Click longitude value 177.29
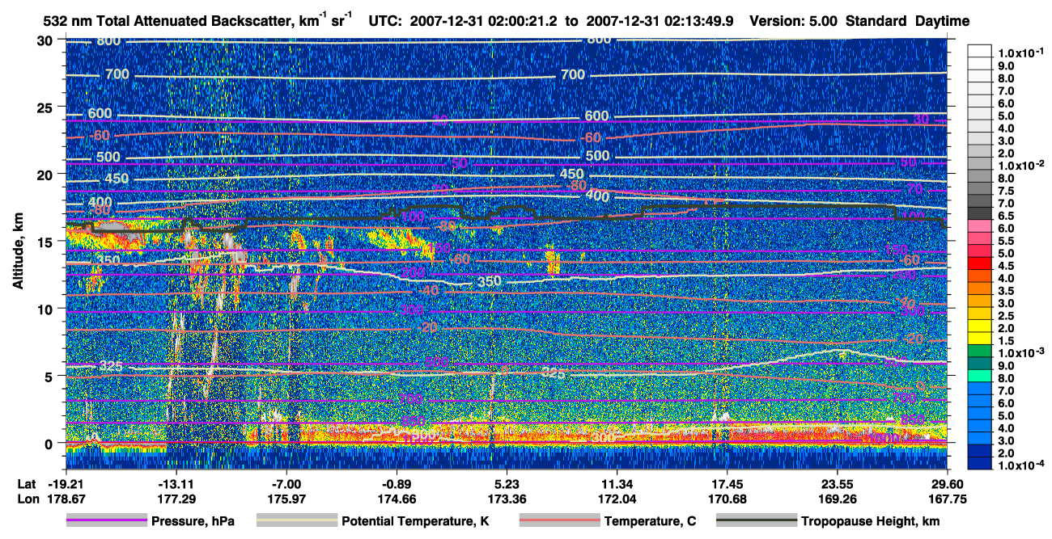Screen dimensions: 1052x539 [x=176, y=499]
